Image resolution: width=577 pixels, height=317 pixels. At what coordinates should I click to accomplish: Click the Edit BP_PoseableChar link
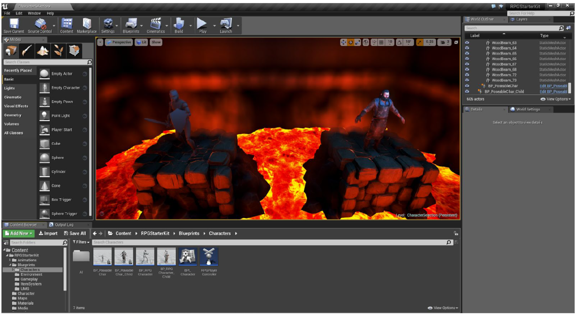click(553, 86)
